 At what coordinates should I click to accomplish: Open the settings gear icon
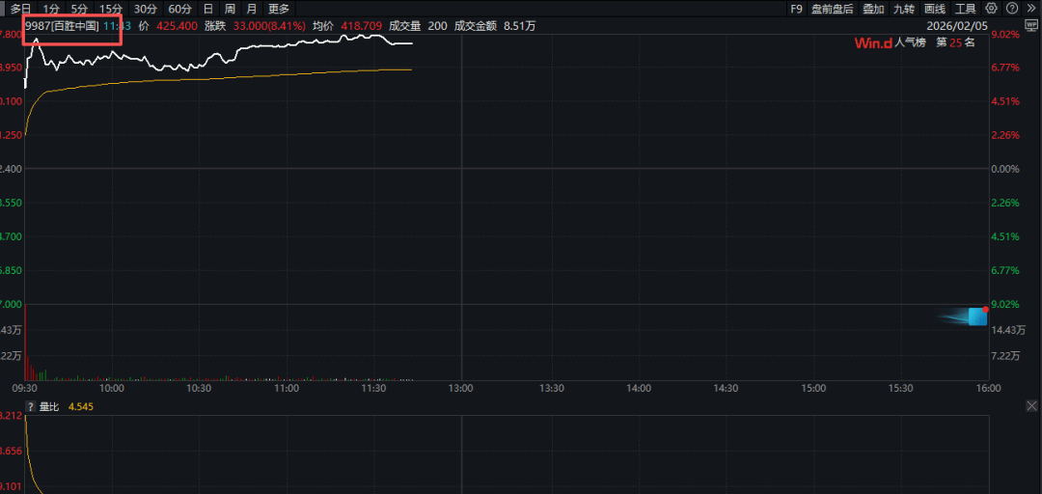(992, 9)
